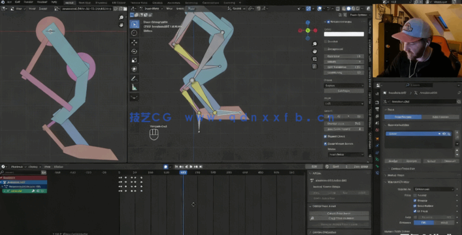This screenshot has height=235, width=462.
Task: Open the Global transform orientation dropdown
Action: tap(237, 8)
